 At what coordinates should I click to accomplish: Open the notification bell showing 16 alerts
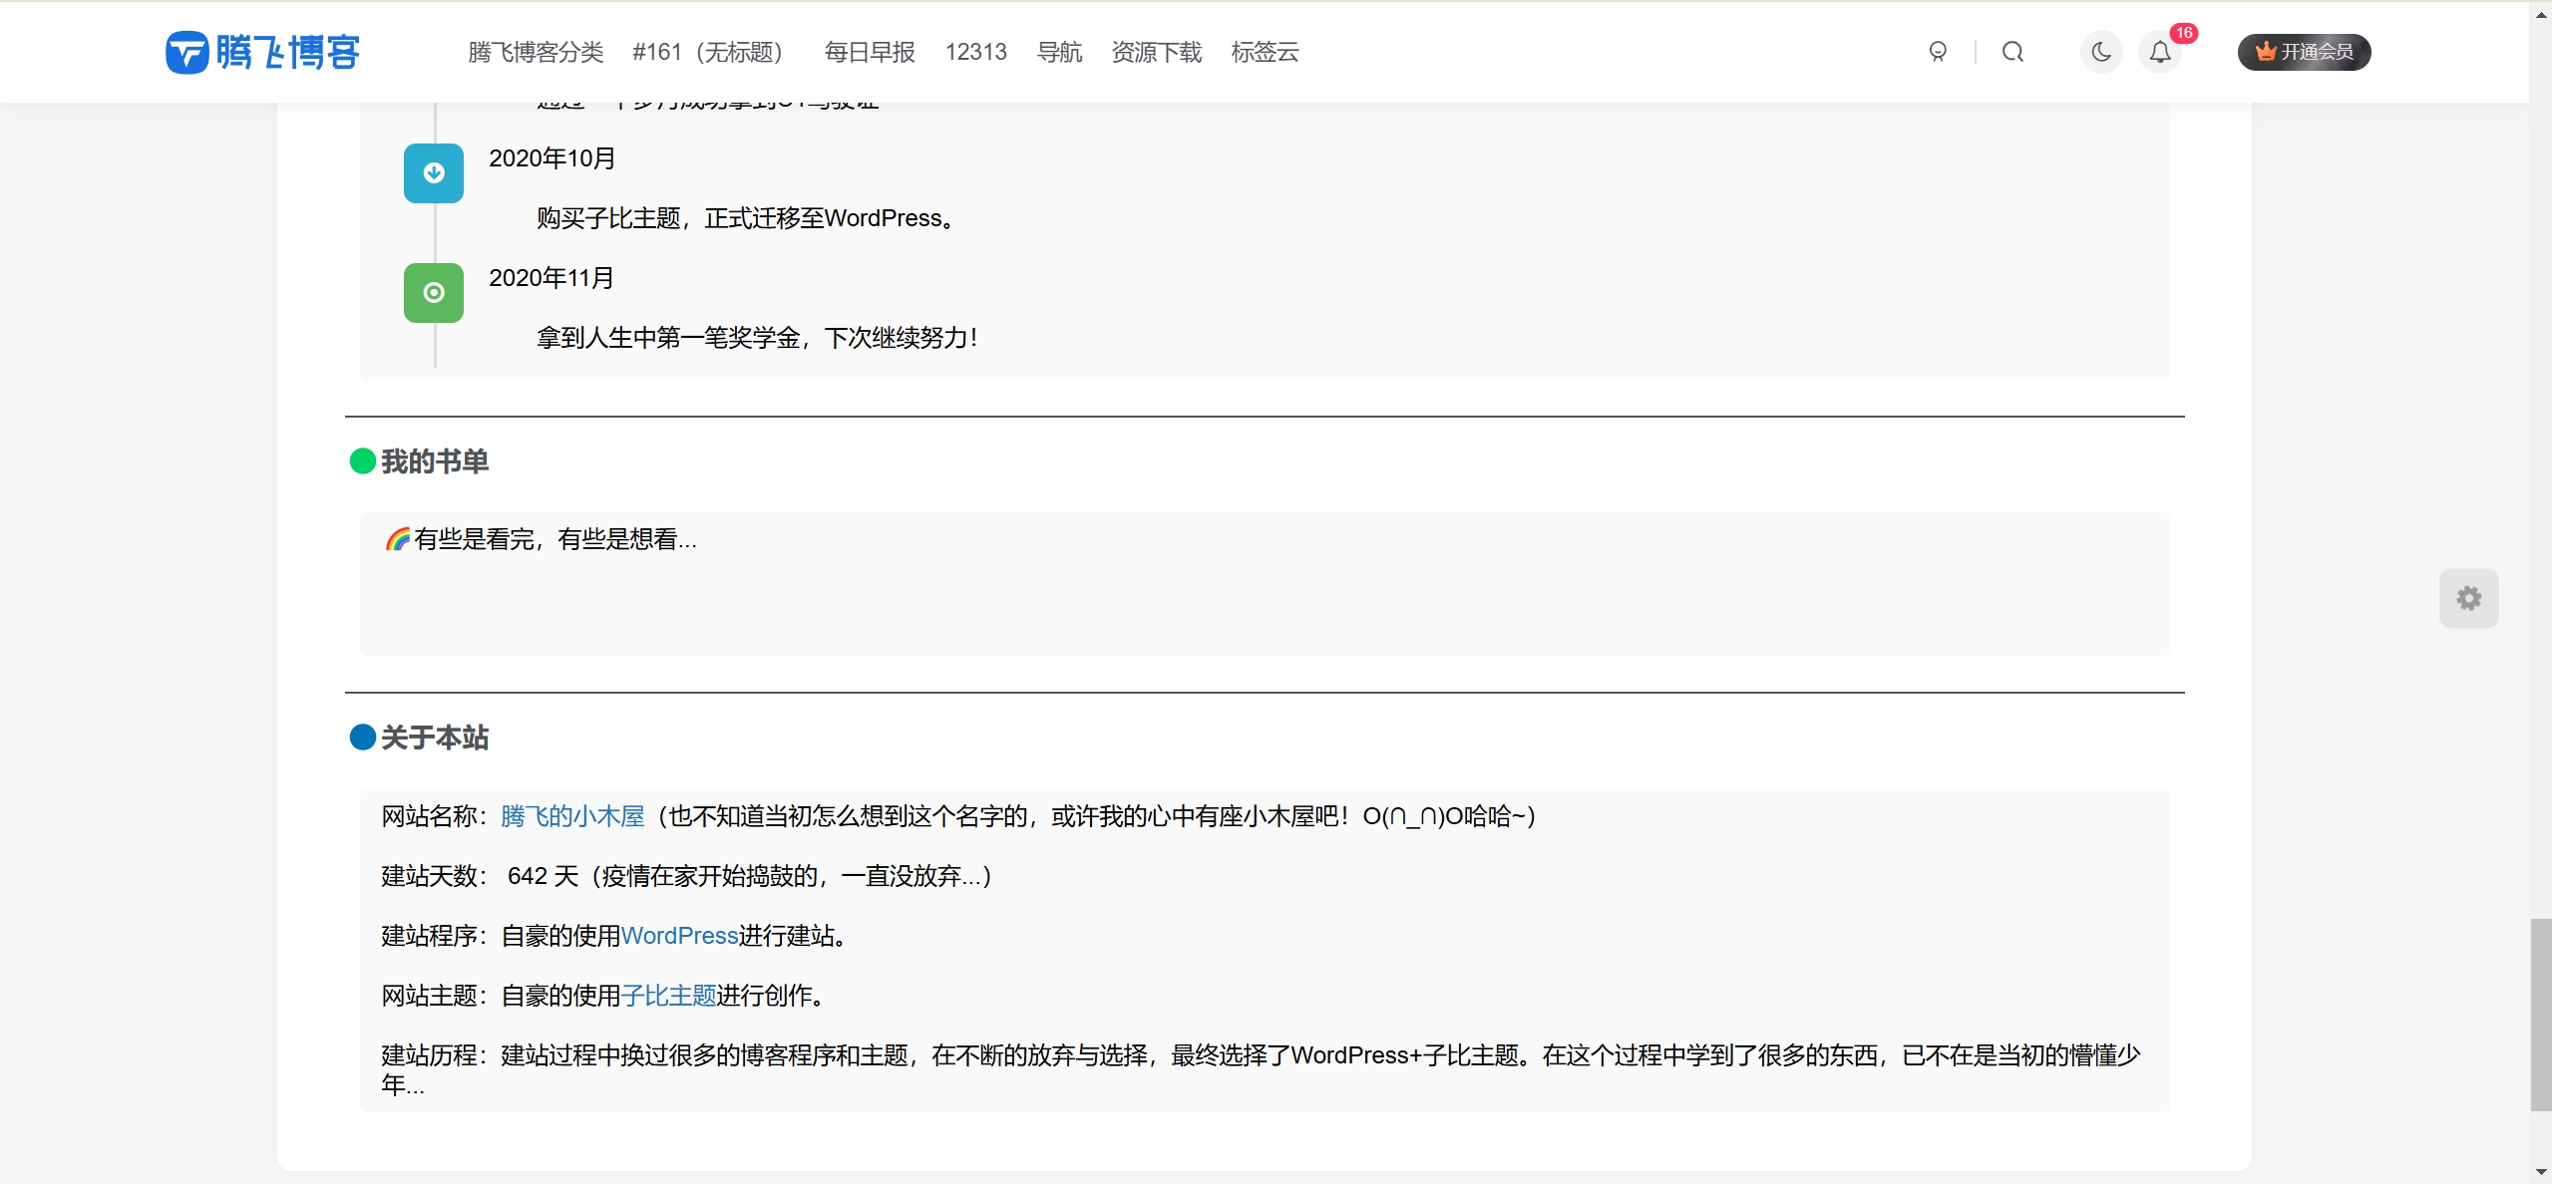(x=2159, y=52)
